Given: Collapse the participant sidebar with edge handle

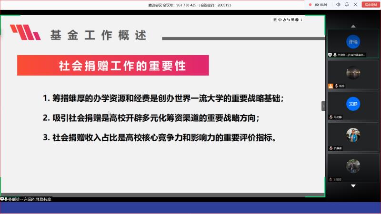Looking at the screenshot, I should pyautogui.click(x=323, y=106).
